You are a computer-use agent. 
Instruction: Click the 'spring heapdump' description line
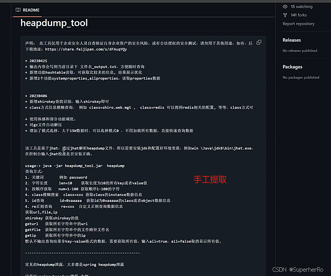pyautogui.click(x=74, y=265)
